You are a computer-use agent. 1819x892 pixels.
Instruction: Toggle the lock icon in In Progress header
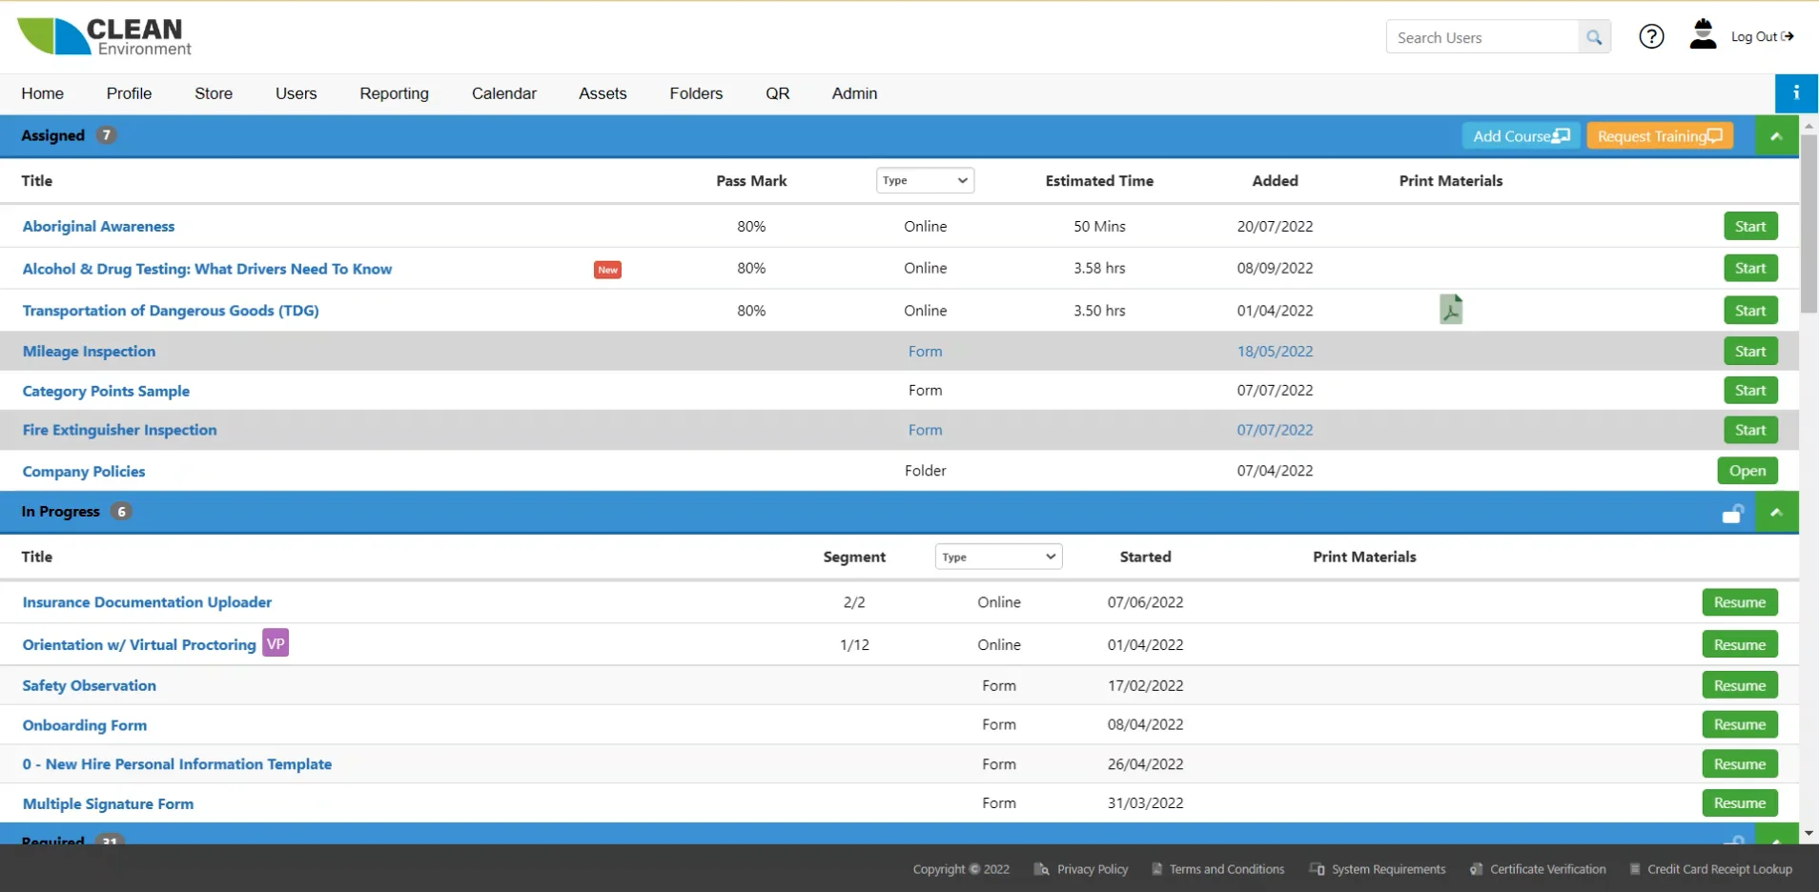pyautogui.click(x=1734, y=513)
